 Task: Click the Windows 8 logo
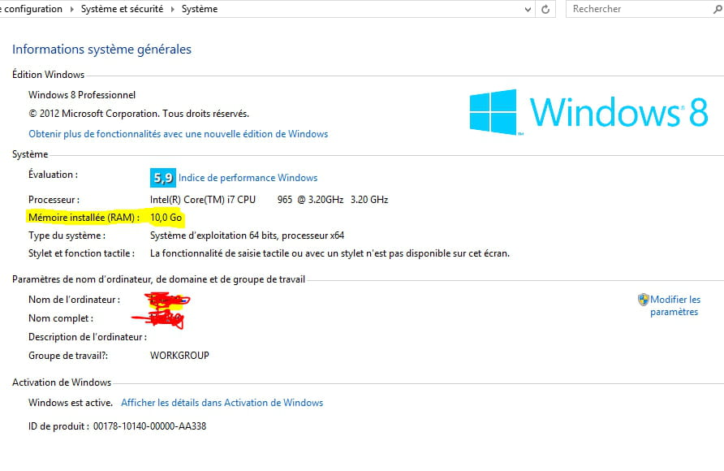[x=588, y=112]
